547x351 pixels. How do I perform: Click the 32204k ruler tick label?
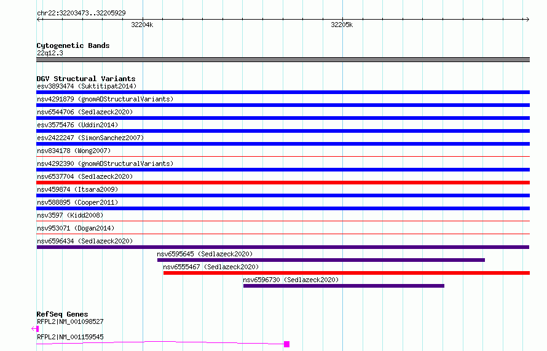pos(142,25)
